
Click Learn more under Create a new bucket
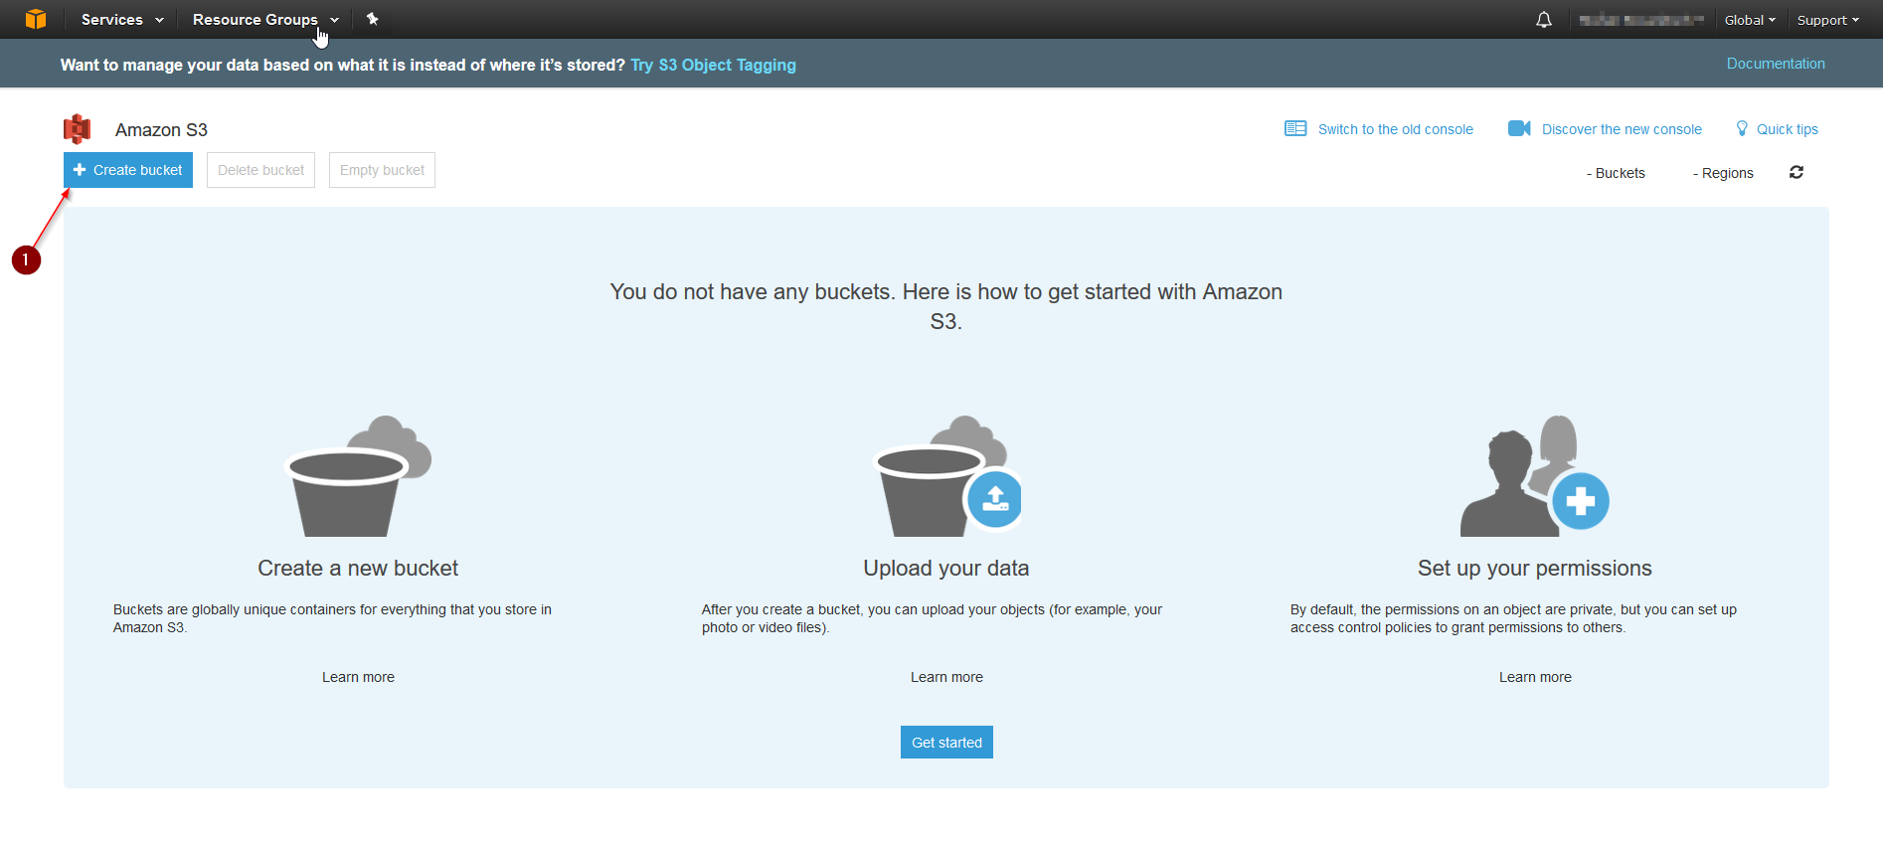(358, 677)
